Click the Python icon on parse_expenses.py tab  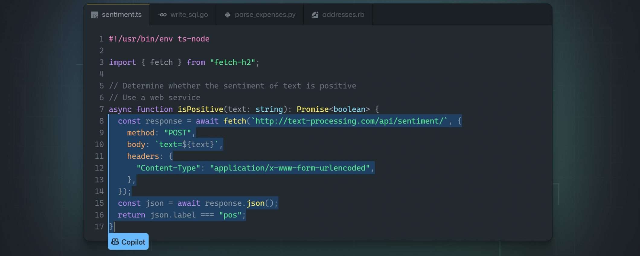[x=228, y=15]
